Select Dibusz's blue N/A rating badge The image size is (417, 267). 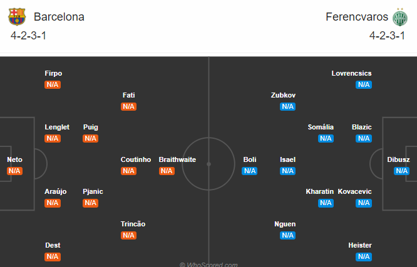[x=401, y=171]
